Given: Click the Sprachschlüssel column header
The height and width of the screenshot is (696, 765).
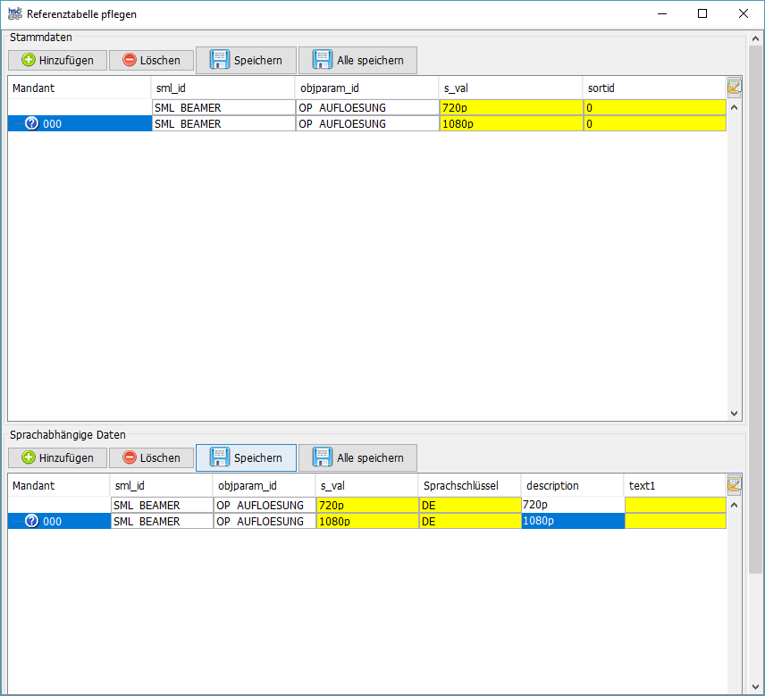Looking at the screenshot, I should [x=467, y=485].
